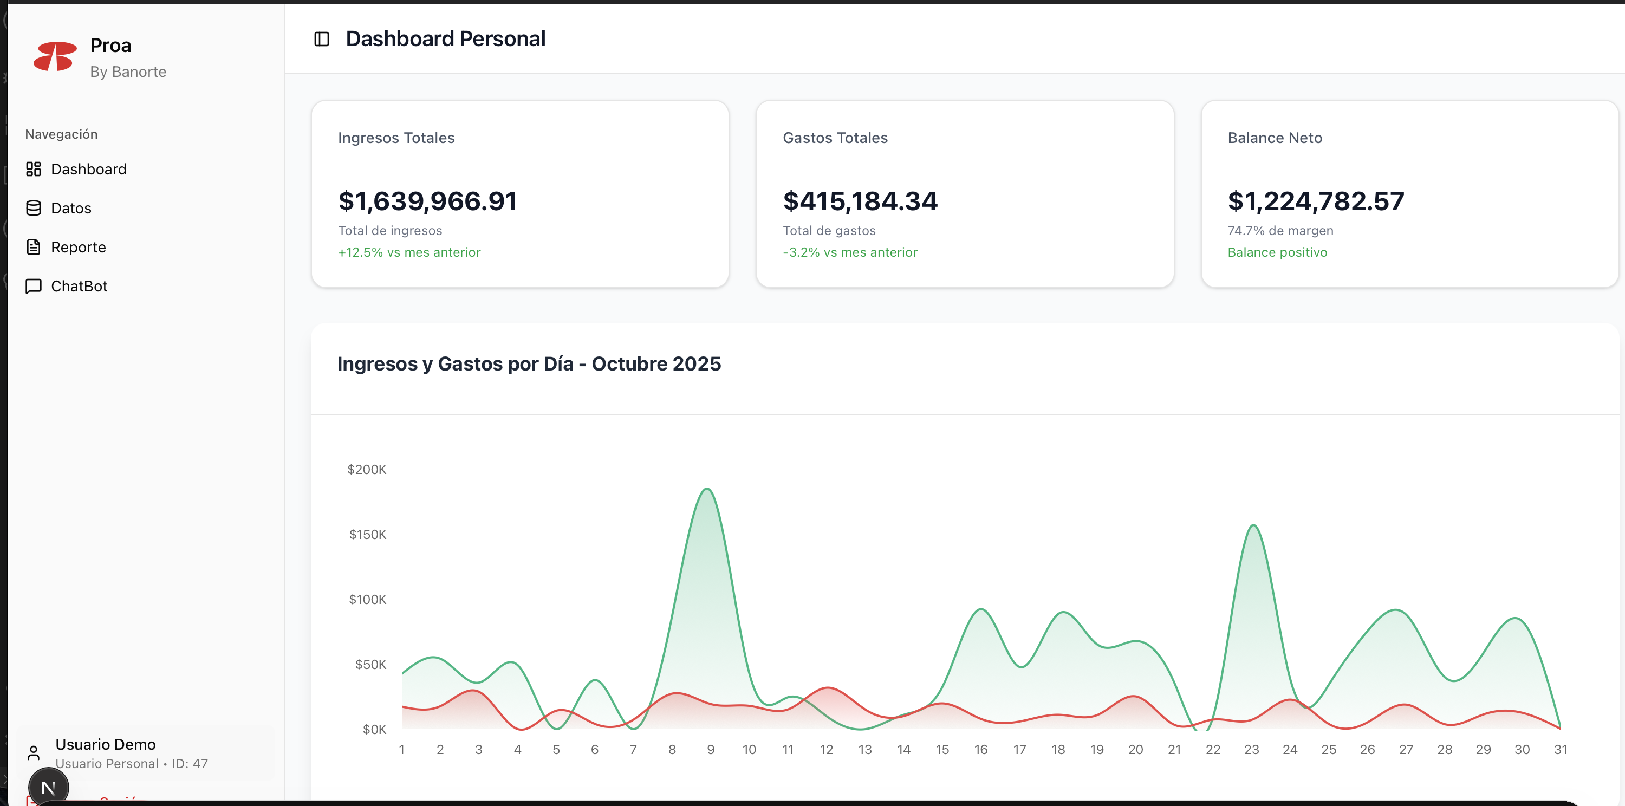
Task: Open the ChatBot page
Action: pyautogui.click(x=79, y=287)
